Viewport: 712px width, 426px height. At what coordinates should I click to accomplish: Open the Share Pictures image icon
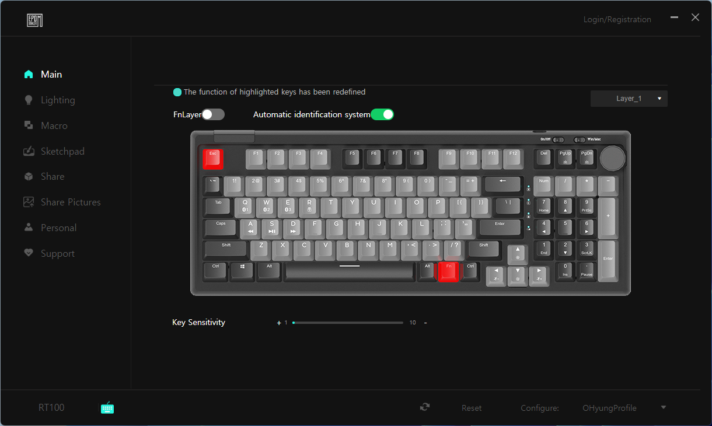point(29,202)
